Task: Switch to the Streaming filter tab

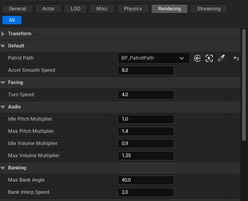Action: tap(209, 9)
